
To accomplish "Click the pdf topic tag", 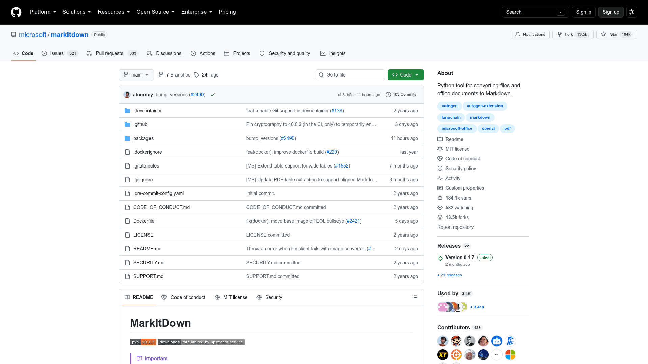I will 507,129.
